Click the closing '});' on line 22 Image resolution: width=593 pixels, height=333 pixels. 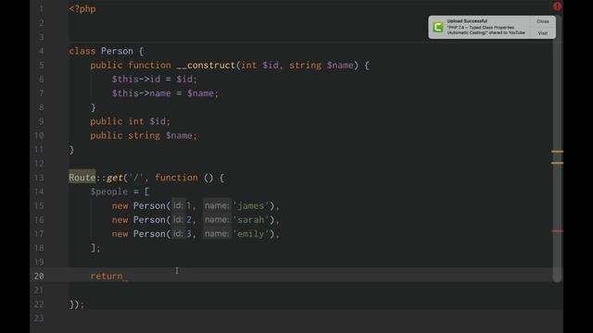click(x=77, y=304)
